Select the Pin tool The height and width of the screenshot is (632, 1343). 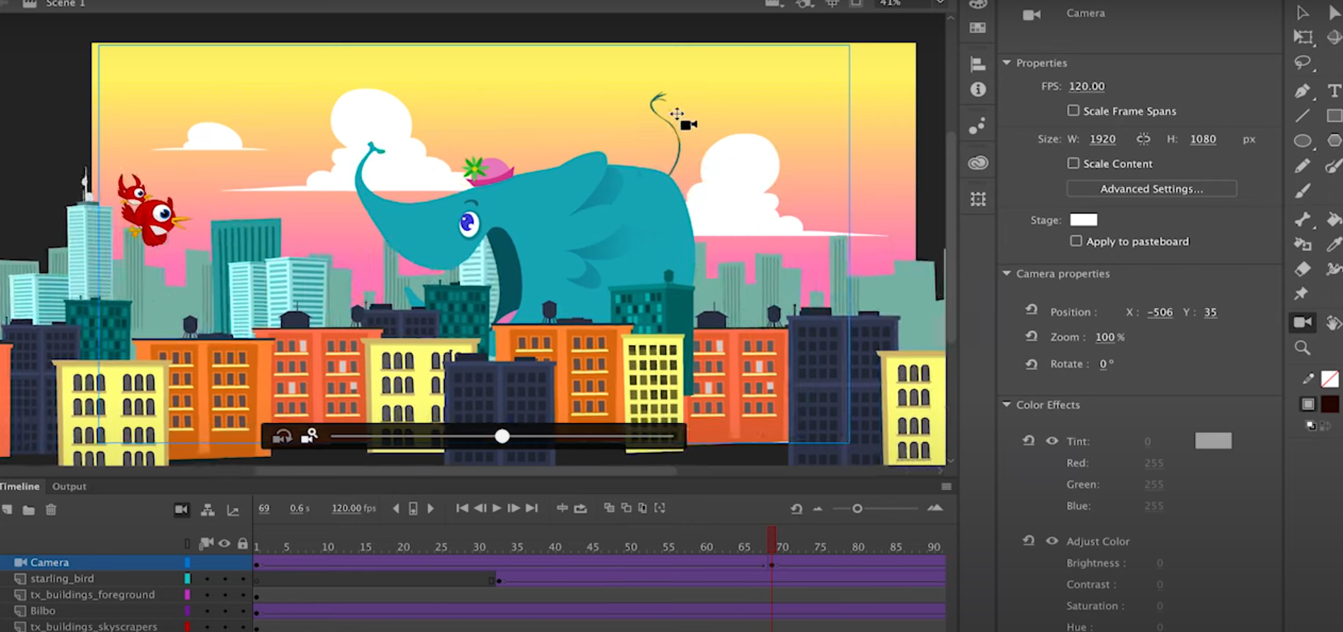click(1301, 293)
